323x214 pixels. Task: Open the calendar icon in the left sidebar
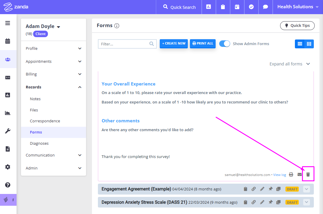pyautogui.click(x=8, y=41)
